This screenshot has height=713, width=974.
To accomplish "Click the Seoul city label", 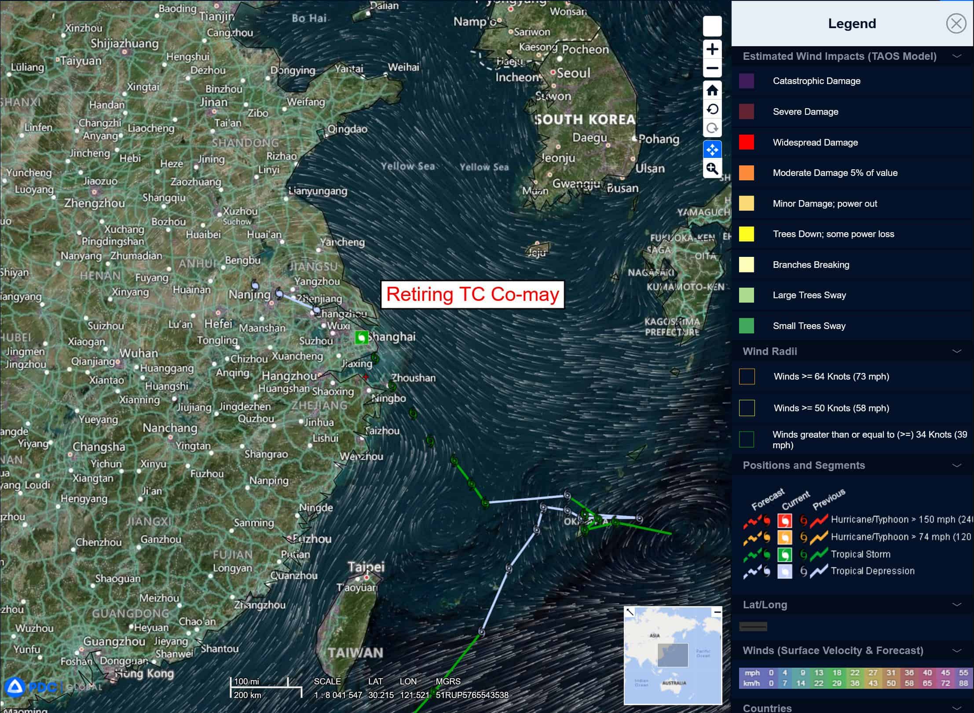I will click(574, 73).
